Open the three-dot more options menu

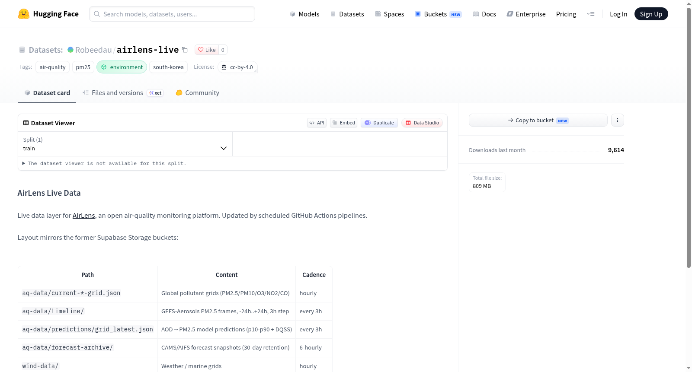coord(618,120)
